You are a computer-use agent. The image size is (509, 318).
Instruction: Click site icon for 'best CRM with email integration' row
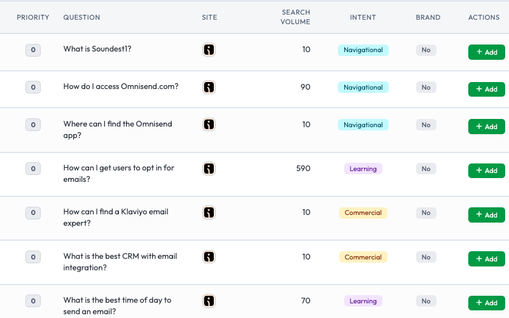tap(209, 257)
